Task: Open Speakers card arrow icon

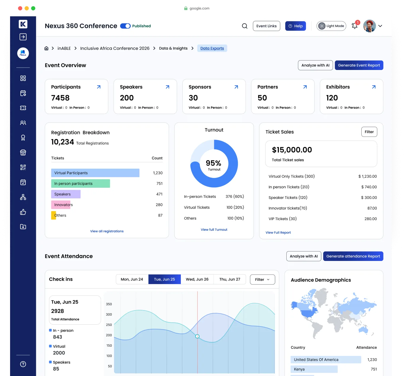Action: tap(167, 87)
